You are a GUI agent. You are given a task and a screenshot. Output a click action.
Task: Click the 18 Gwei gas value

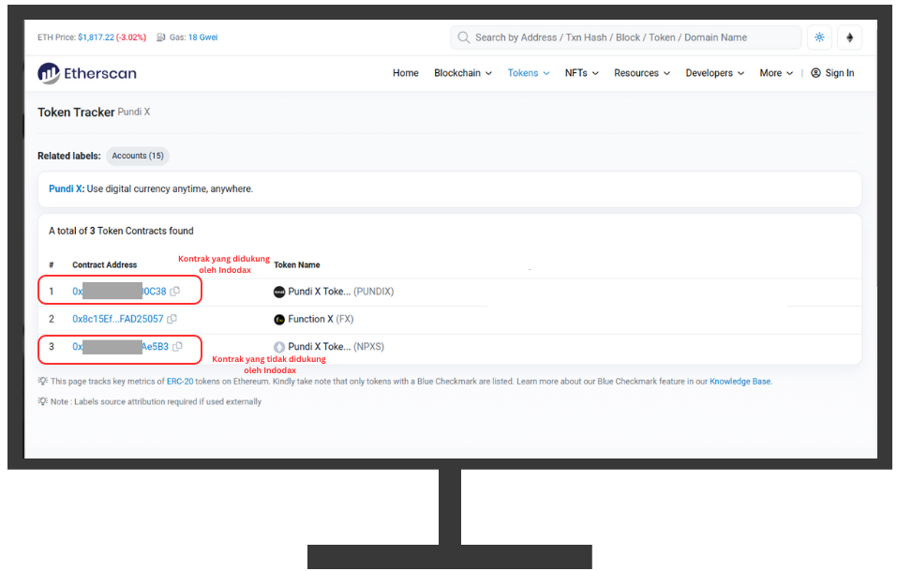pyautogui.click(x=203, y=38)
